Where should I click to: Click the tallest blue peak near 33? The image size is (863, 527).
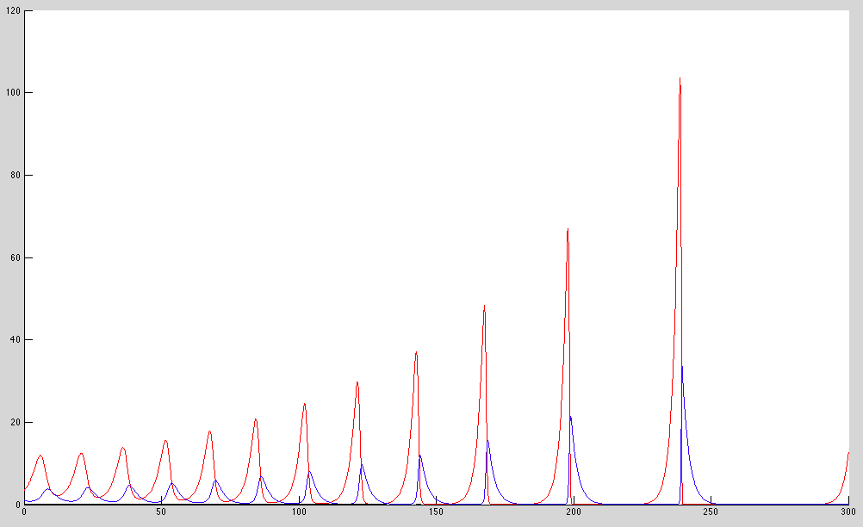(x=682, y=368)
